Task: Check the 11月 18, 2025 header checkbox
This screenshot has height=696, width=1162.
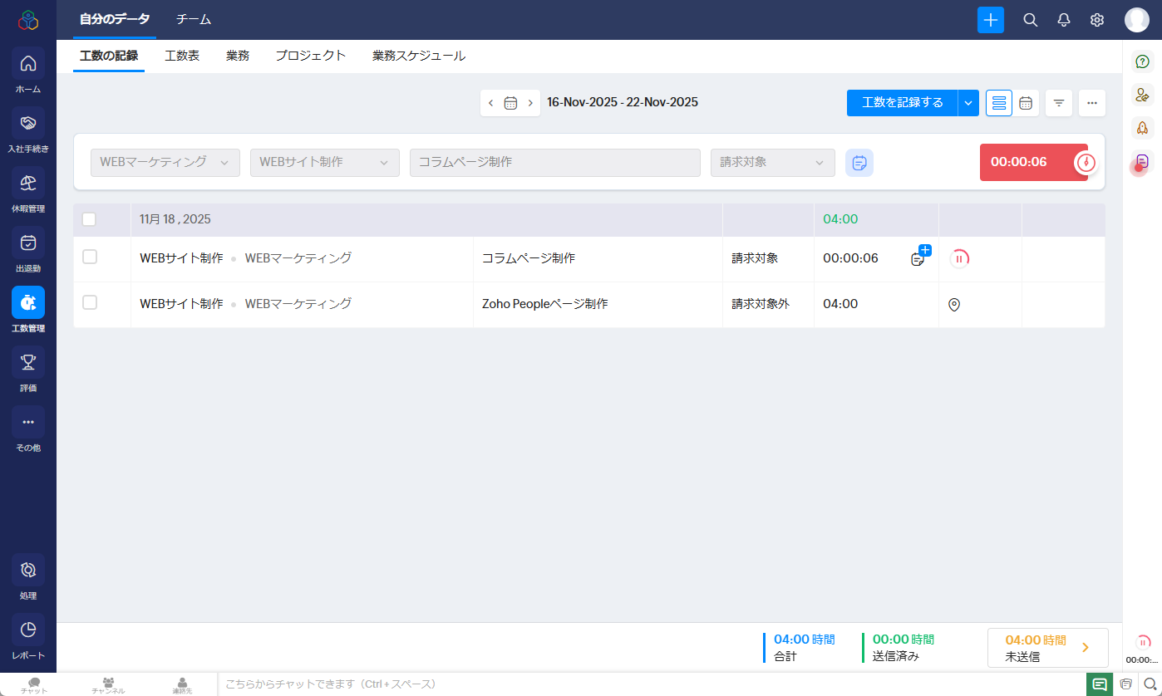Action: 89,219
